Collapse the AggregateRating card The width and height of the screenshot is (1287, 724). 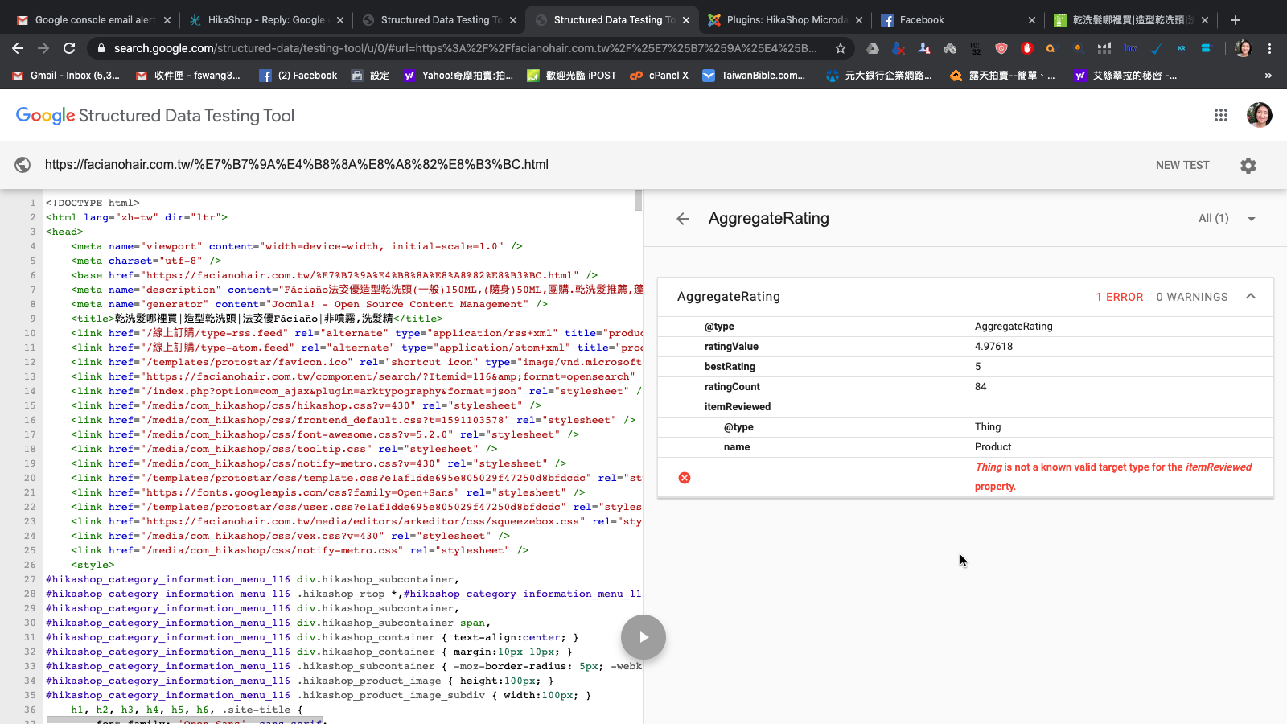(x=1251, y=297)
